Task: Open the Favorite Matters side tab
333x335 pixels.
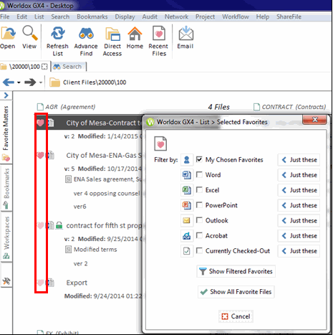Action: coord(6,133)
